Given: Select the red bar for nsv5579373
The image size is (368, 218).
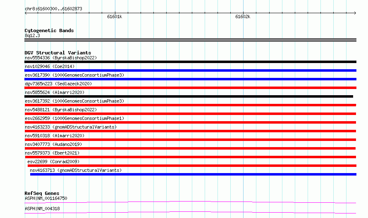Looking at the screenshot, I should (x=190, y=157).
